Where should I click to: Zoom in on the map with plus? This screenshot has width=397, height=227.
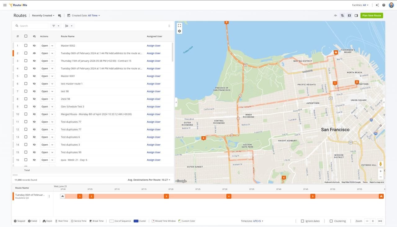(x=381, y=171)
